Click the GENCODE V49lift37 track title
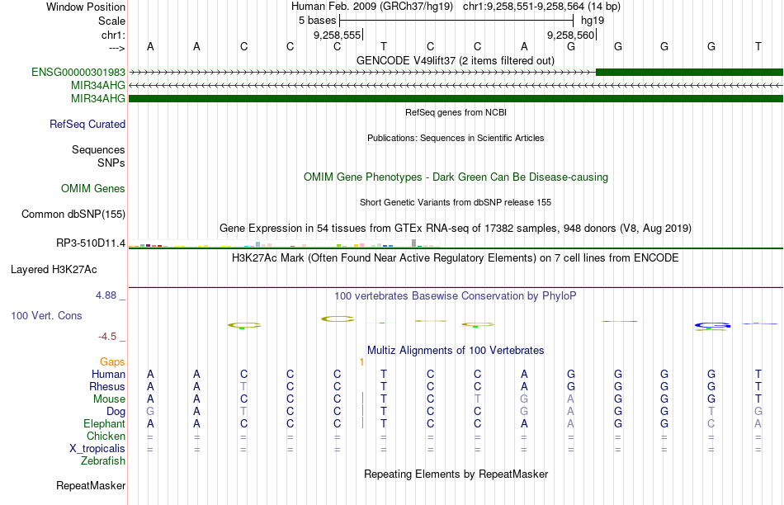The width and height of the screenshot is (784, 505). pyautogui.click(x=456, y=60)
